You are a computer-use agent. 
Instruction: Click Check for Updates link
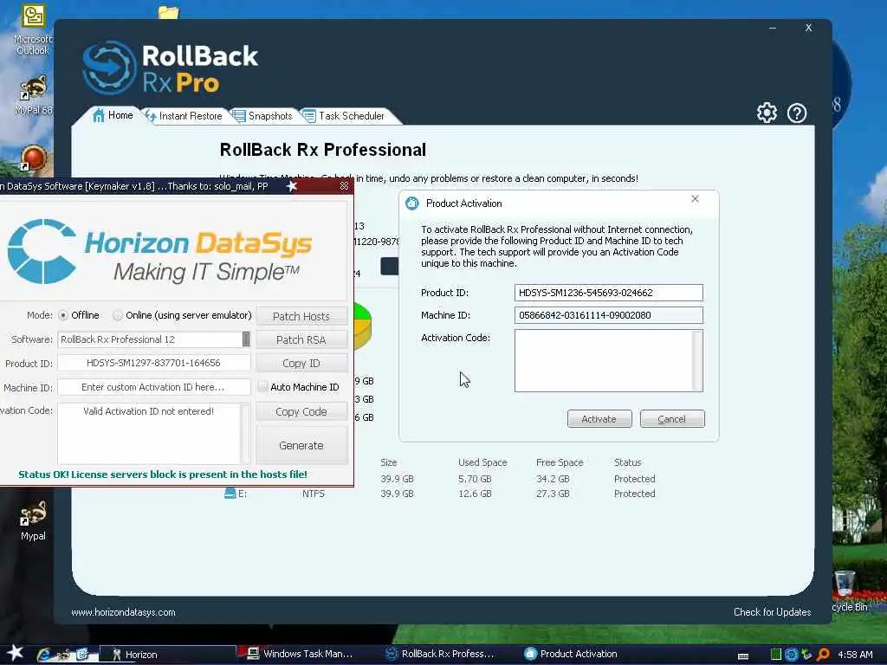pos(772,612)
